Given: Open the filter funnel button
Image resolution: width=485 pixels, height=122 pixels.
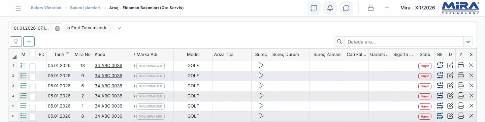Looking at the screenshot, I should pos(16,41).
